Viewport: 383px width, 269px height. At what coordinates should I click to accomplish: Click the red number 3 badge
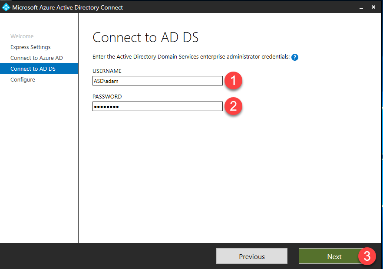point(367,256)
